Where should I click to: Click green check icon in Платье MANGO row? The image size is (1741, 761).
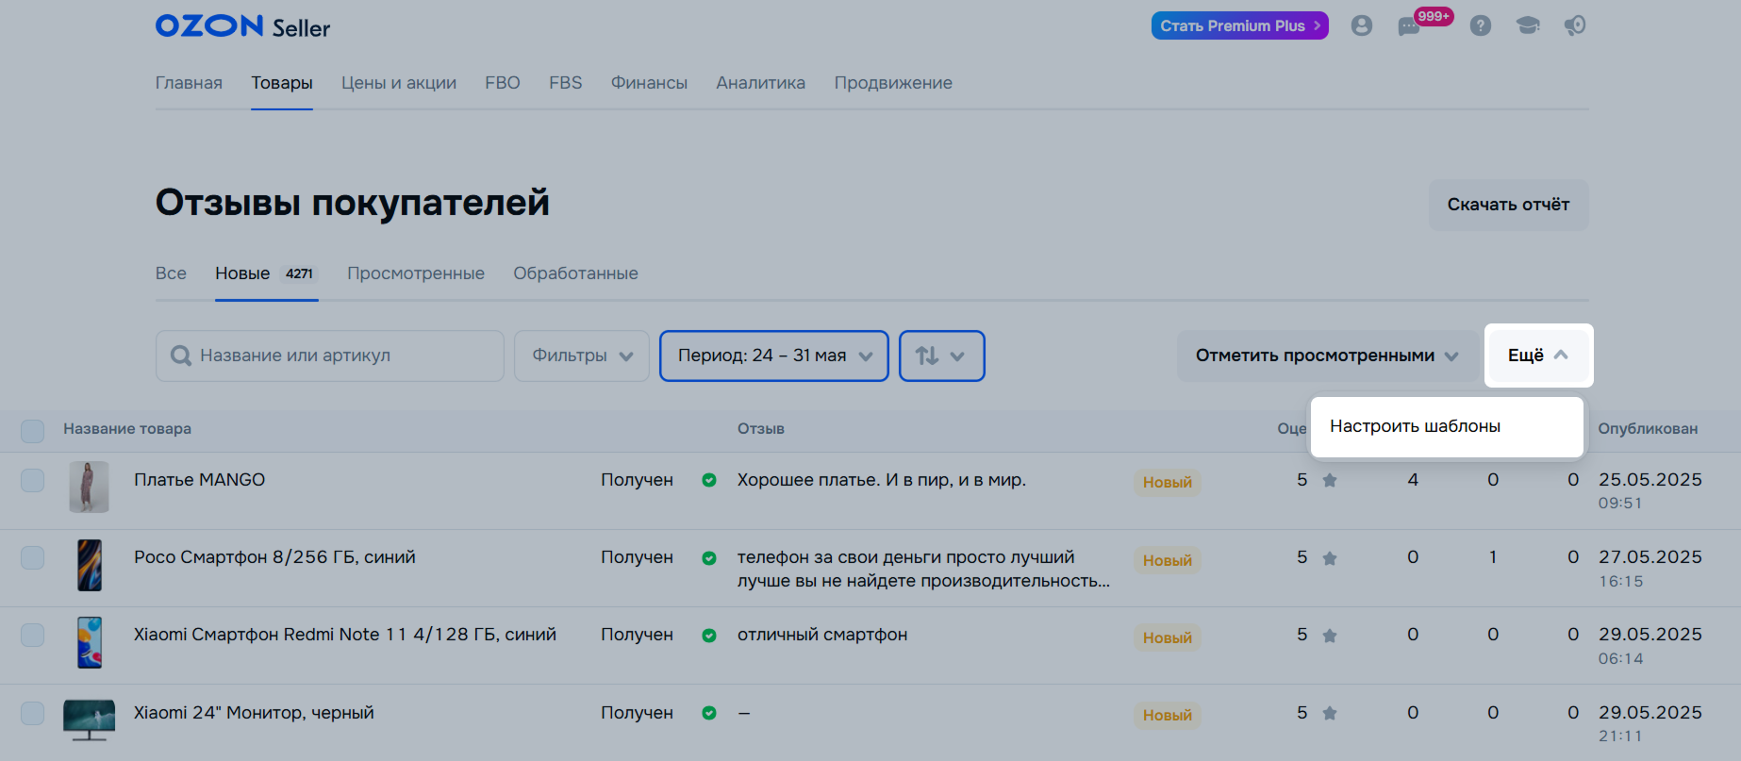[x=709, y=480]
